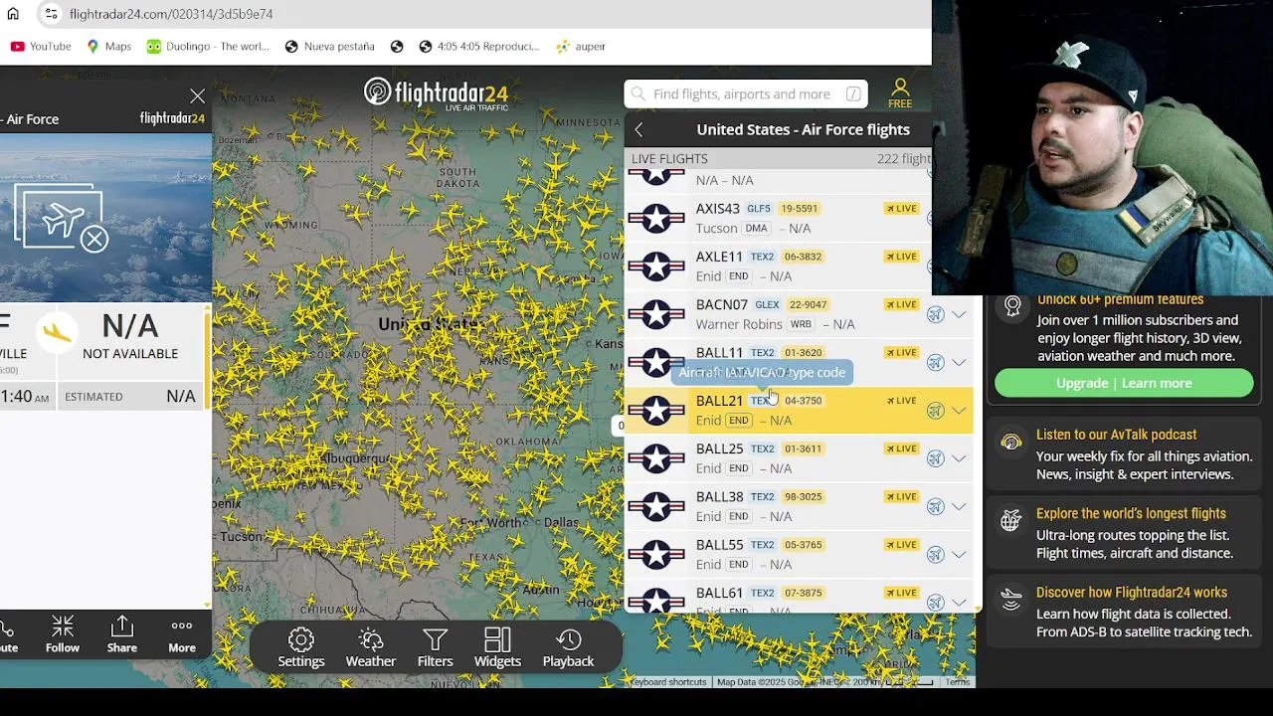1273x716 pixels.
Task: Open map Settings gear icon
Action: coord(300,647)
